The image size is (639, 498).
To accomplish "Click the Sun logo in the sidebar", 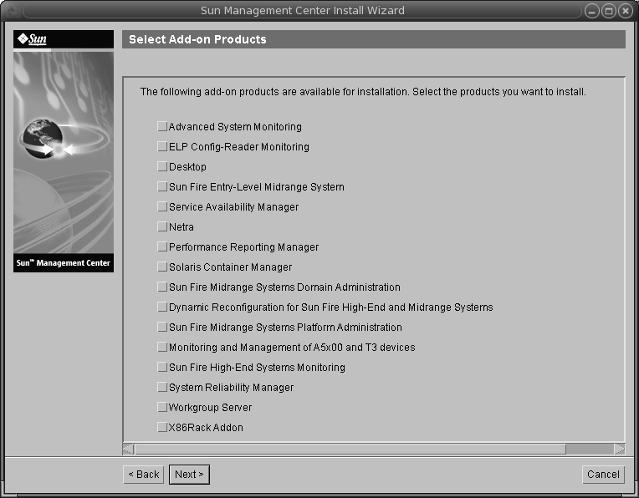I will point(32,39).
